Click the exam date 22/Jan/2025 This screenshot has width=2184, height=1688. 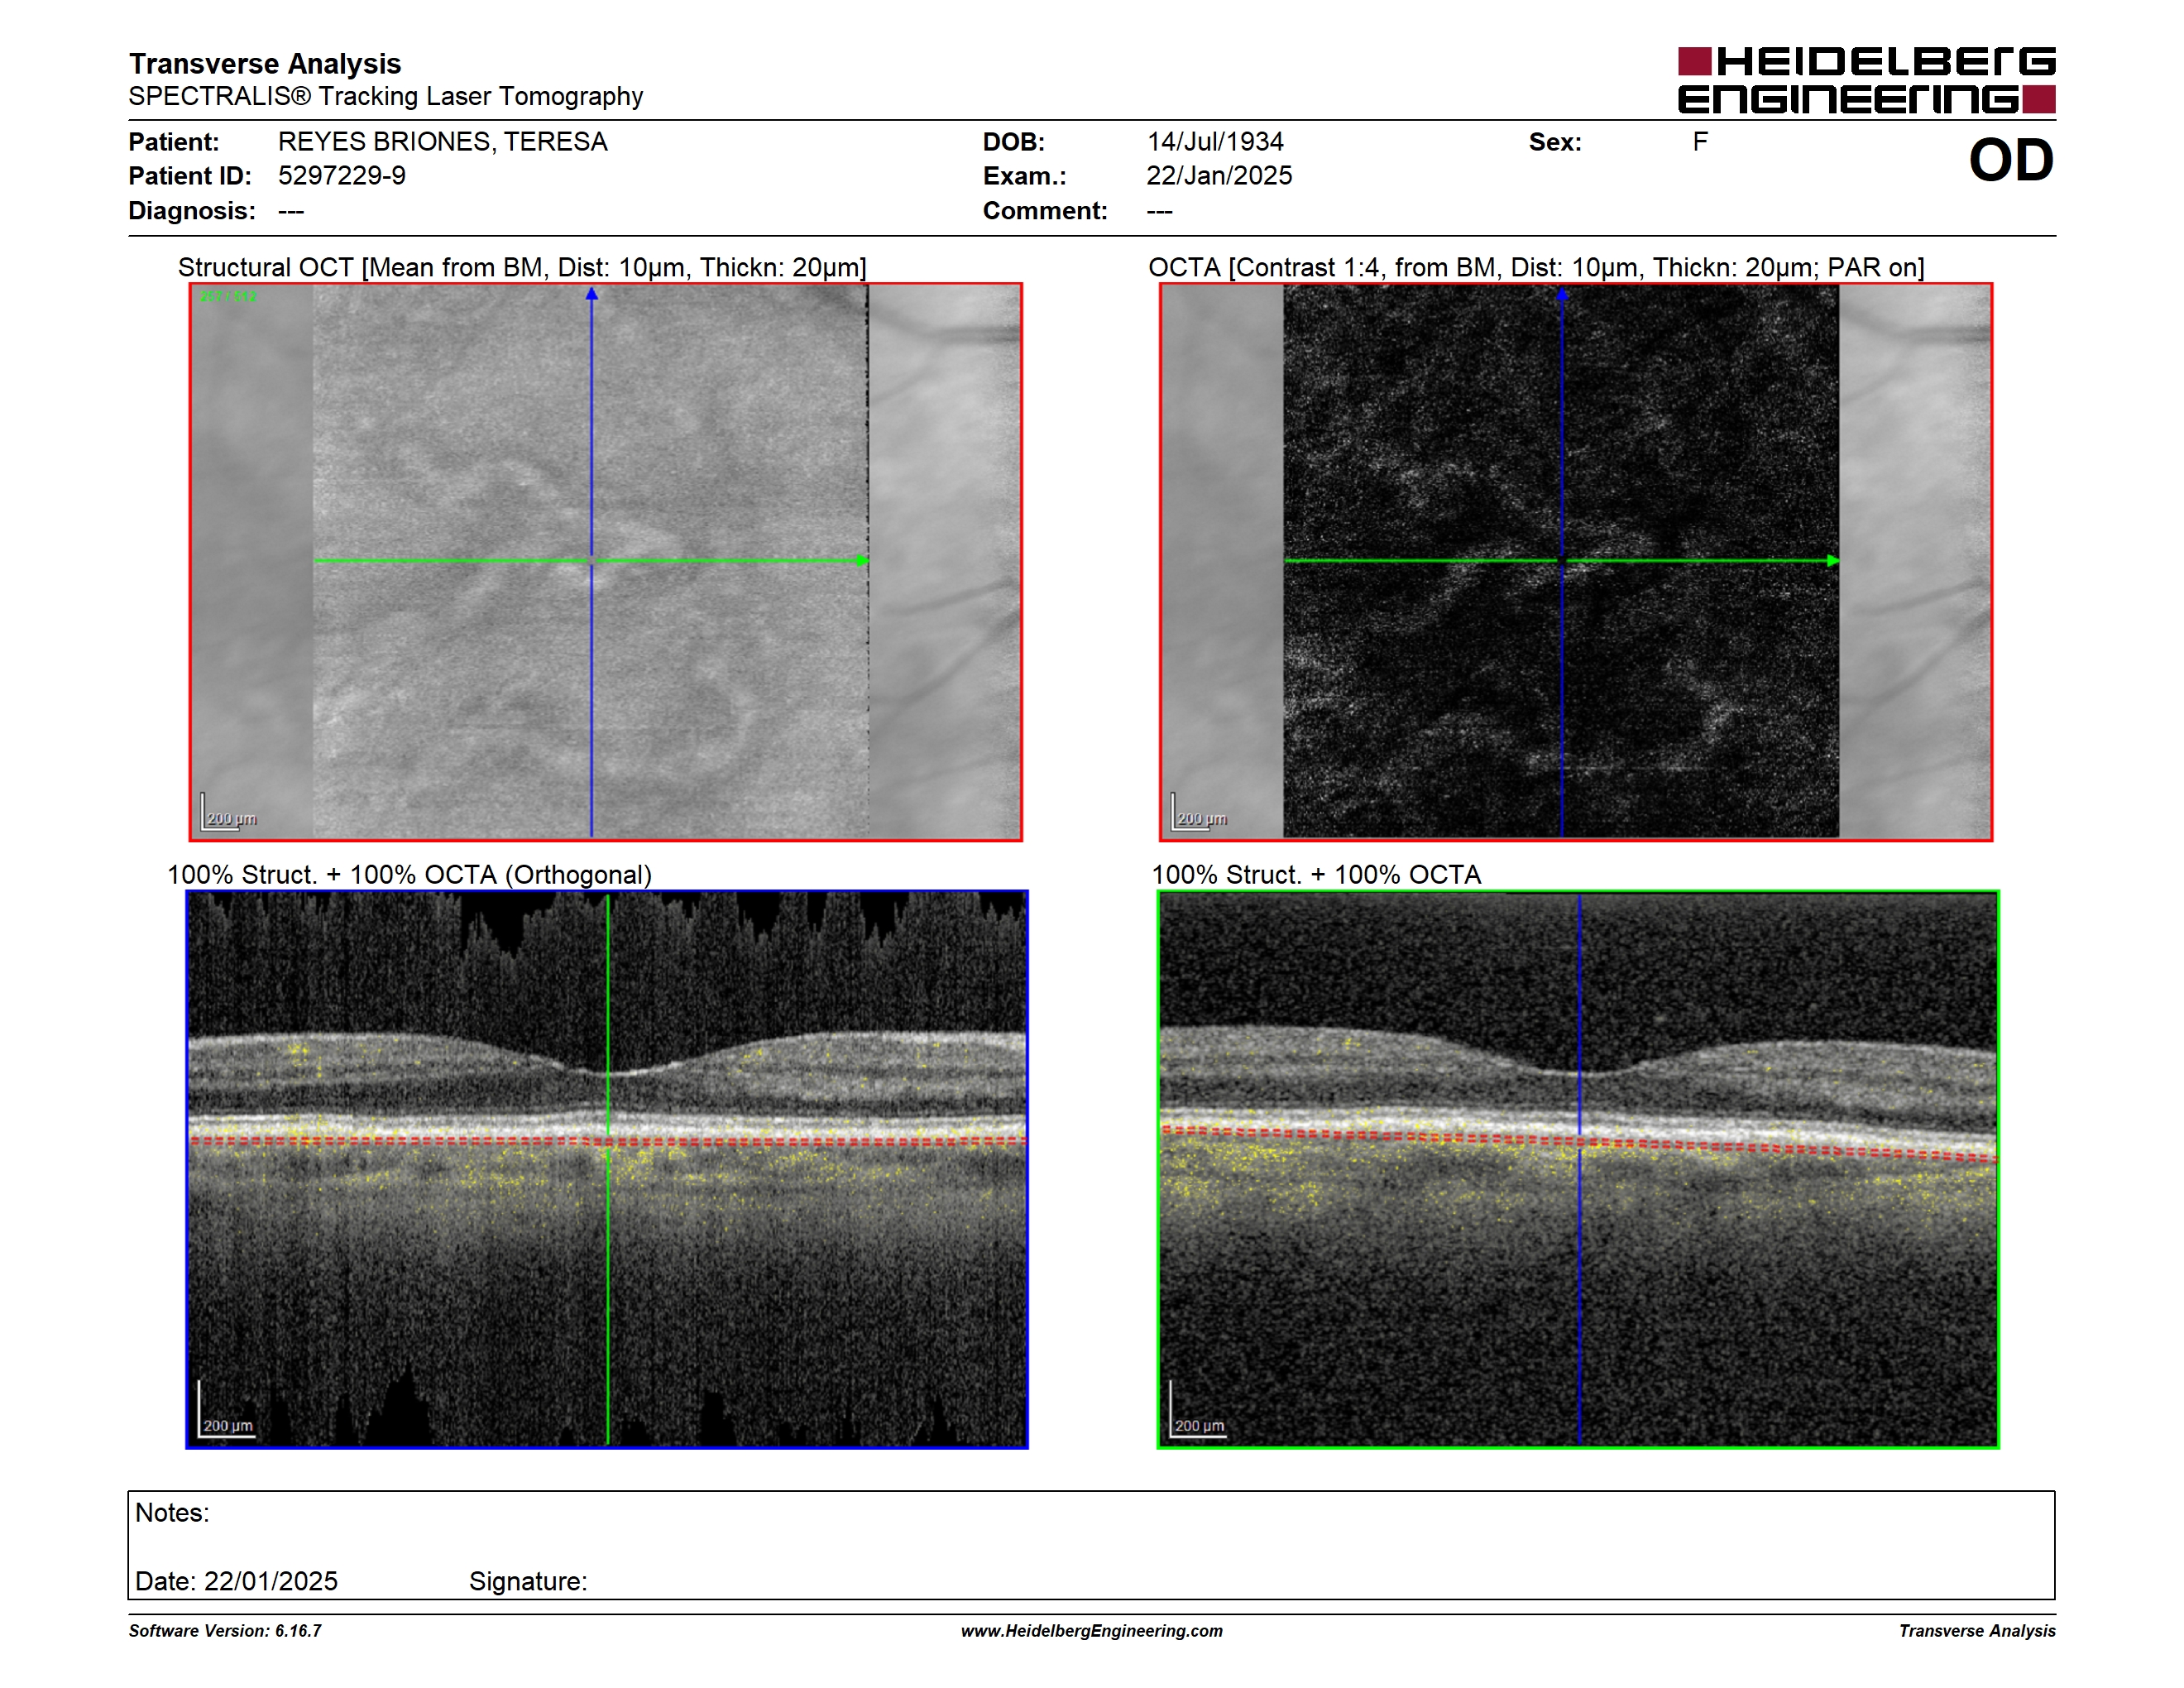pyautogui.click(x=1219, y=176)
